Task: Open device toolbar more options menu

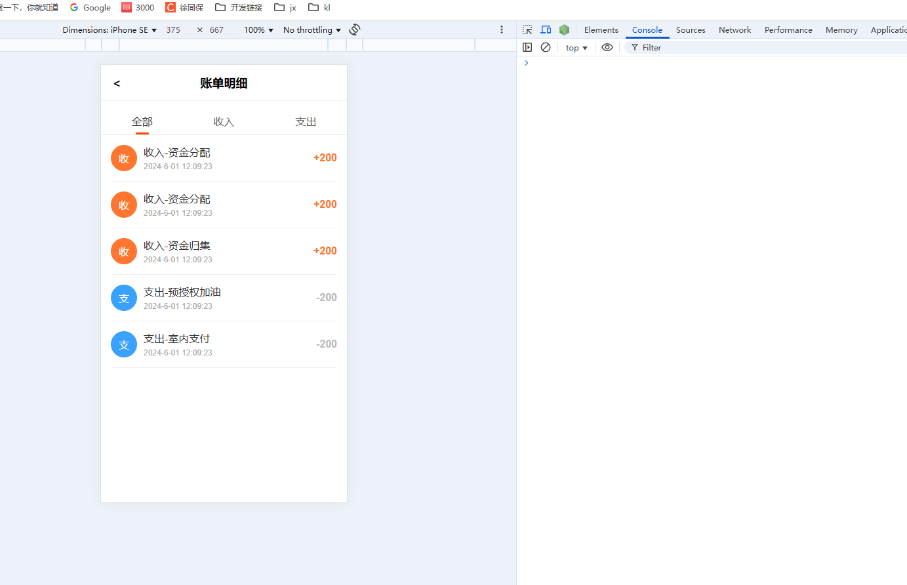Action: tap(502, 30)
